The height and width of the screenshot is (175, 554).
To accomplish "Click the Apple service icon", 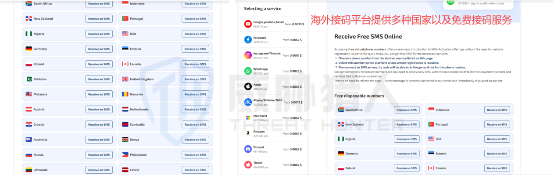I will 248,86.
